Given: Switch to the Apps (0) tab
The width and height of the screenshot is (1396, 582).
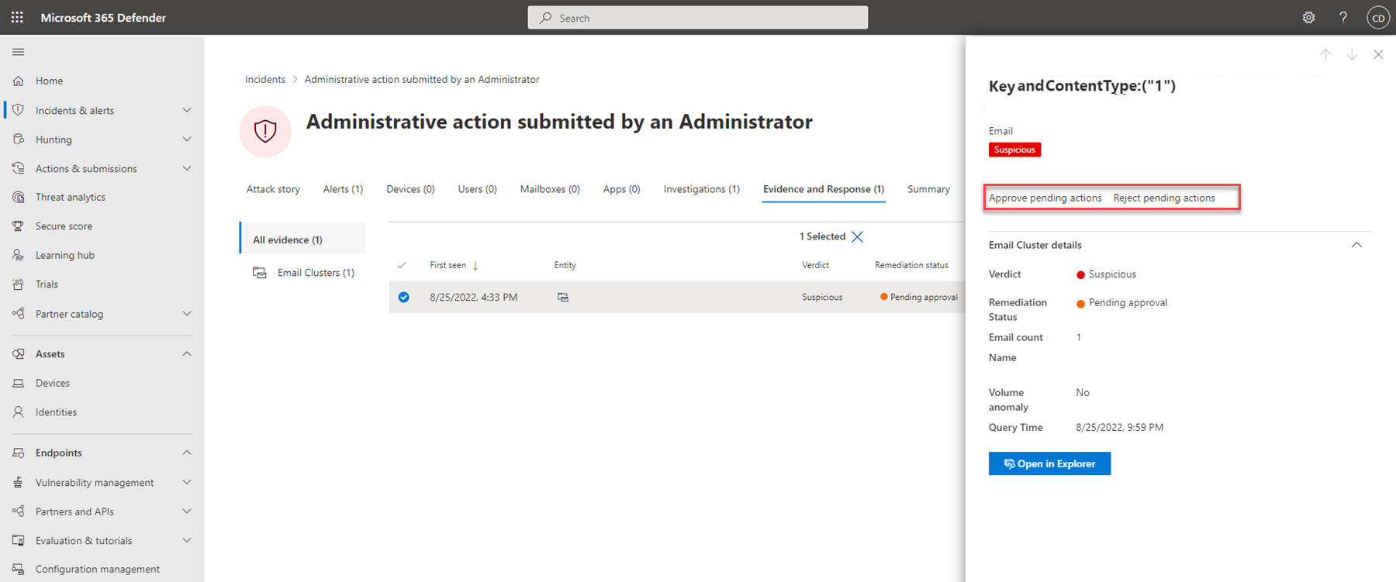Looking at the screenshot, I should pos(621,189).
